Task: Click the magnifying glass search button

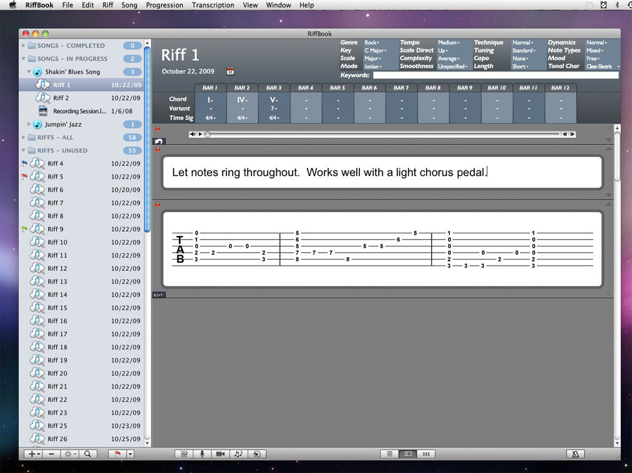Action: click(87, 454)
